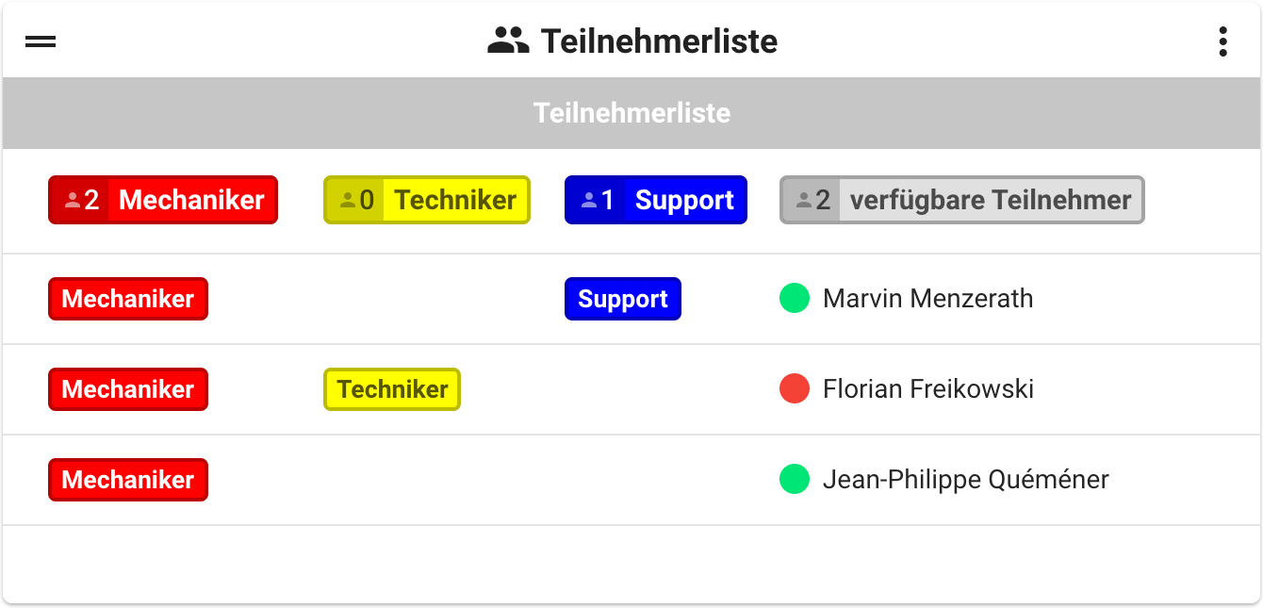Click Florian Freikowski's Techniker tag
Viewport: 1263px width, 608px height.
tap(392, 389)
